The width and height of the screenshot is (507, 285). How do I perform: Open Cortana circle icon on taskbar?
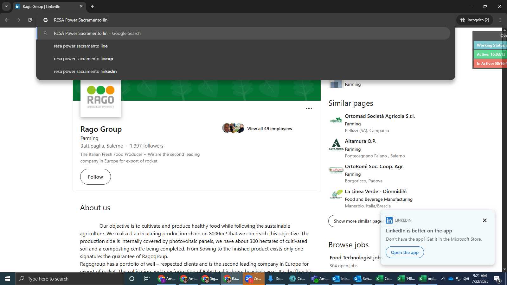(132, 279)
